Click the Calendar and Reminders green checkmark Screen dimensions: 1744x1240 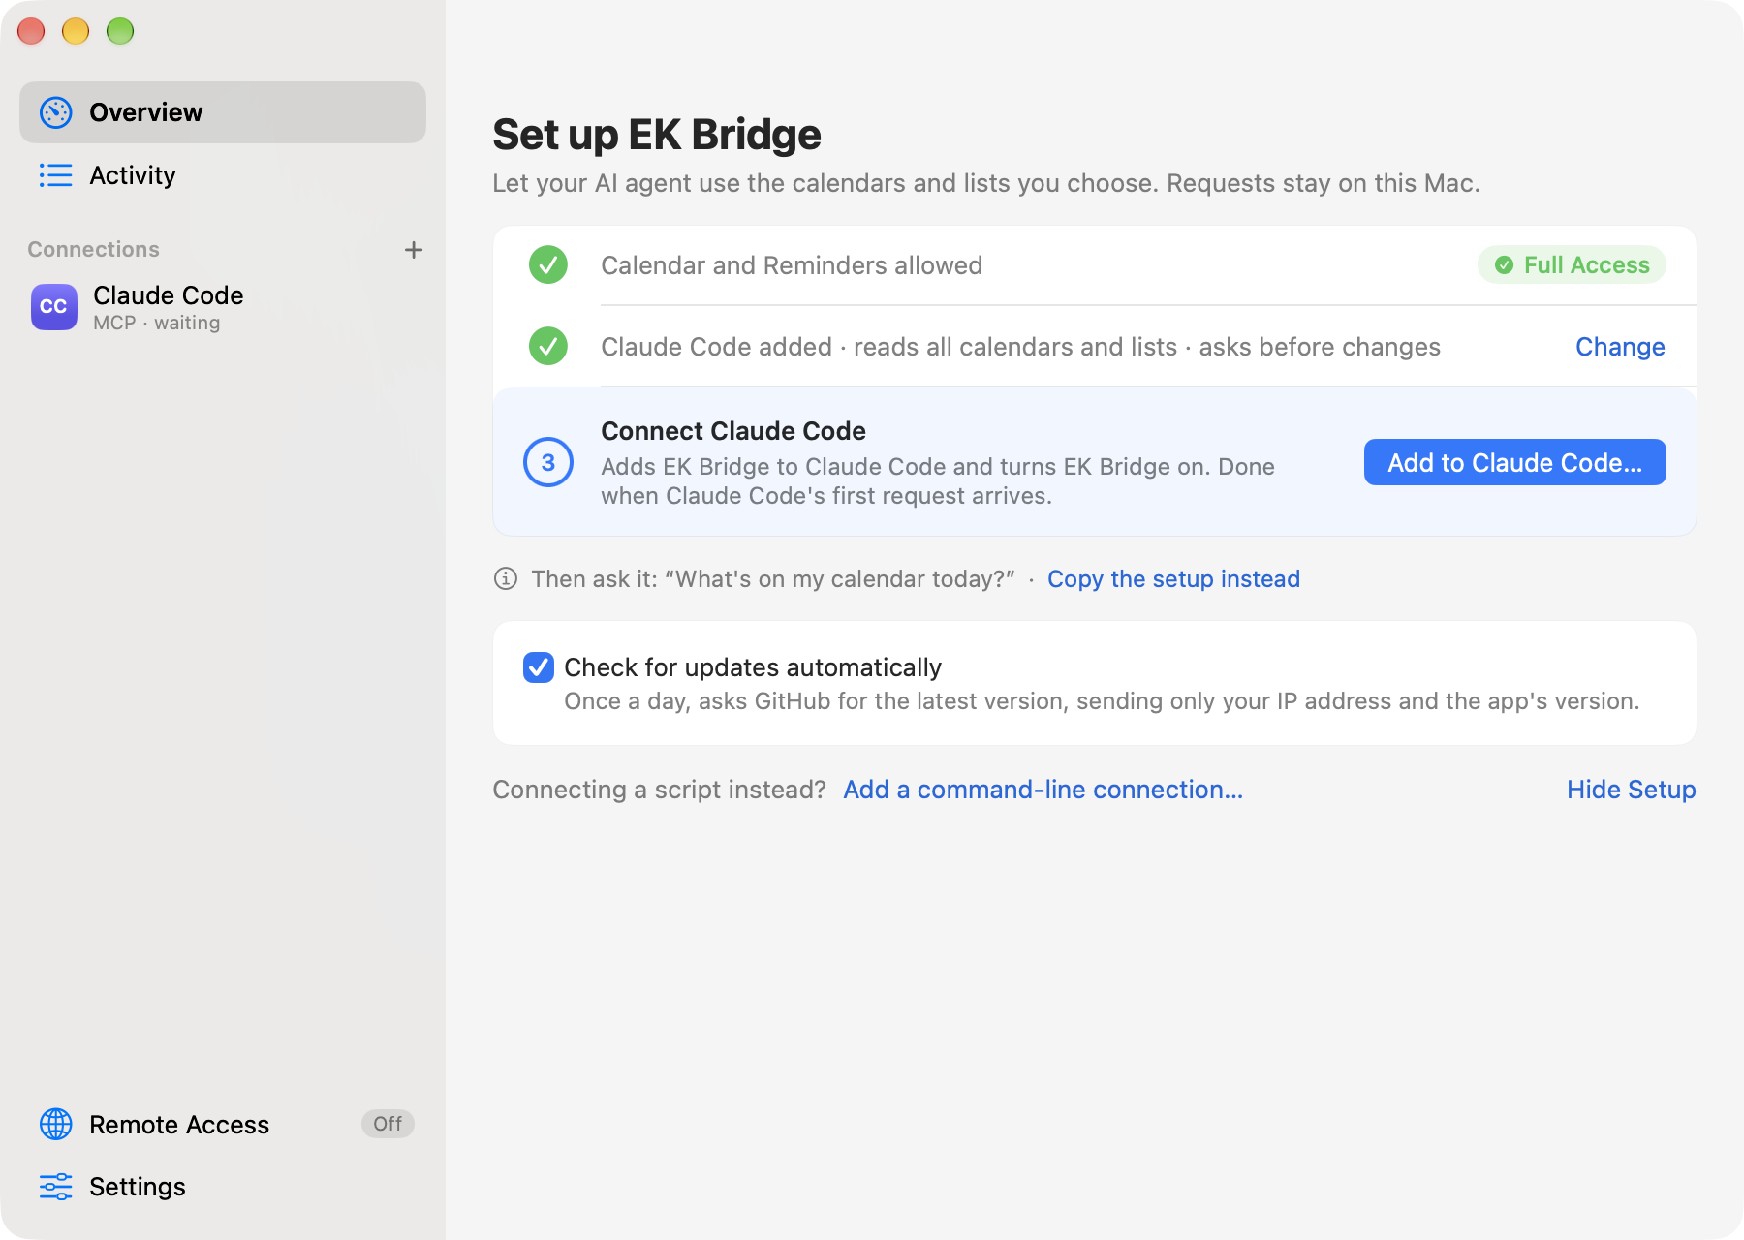point(548,264)
